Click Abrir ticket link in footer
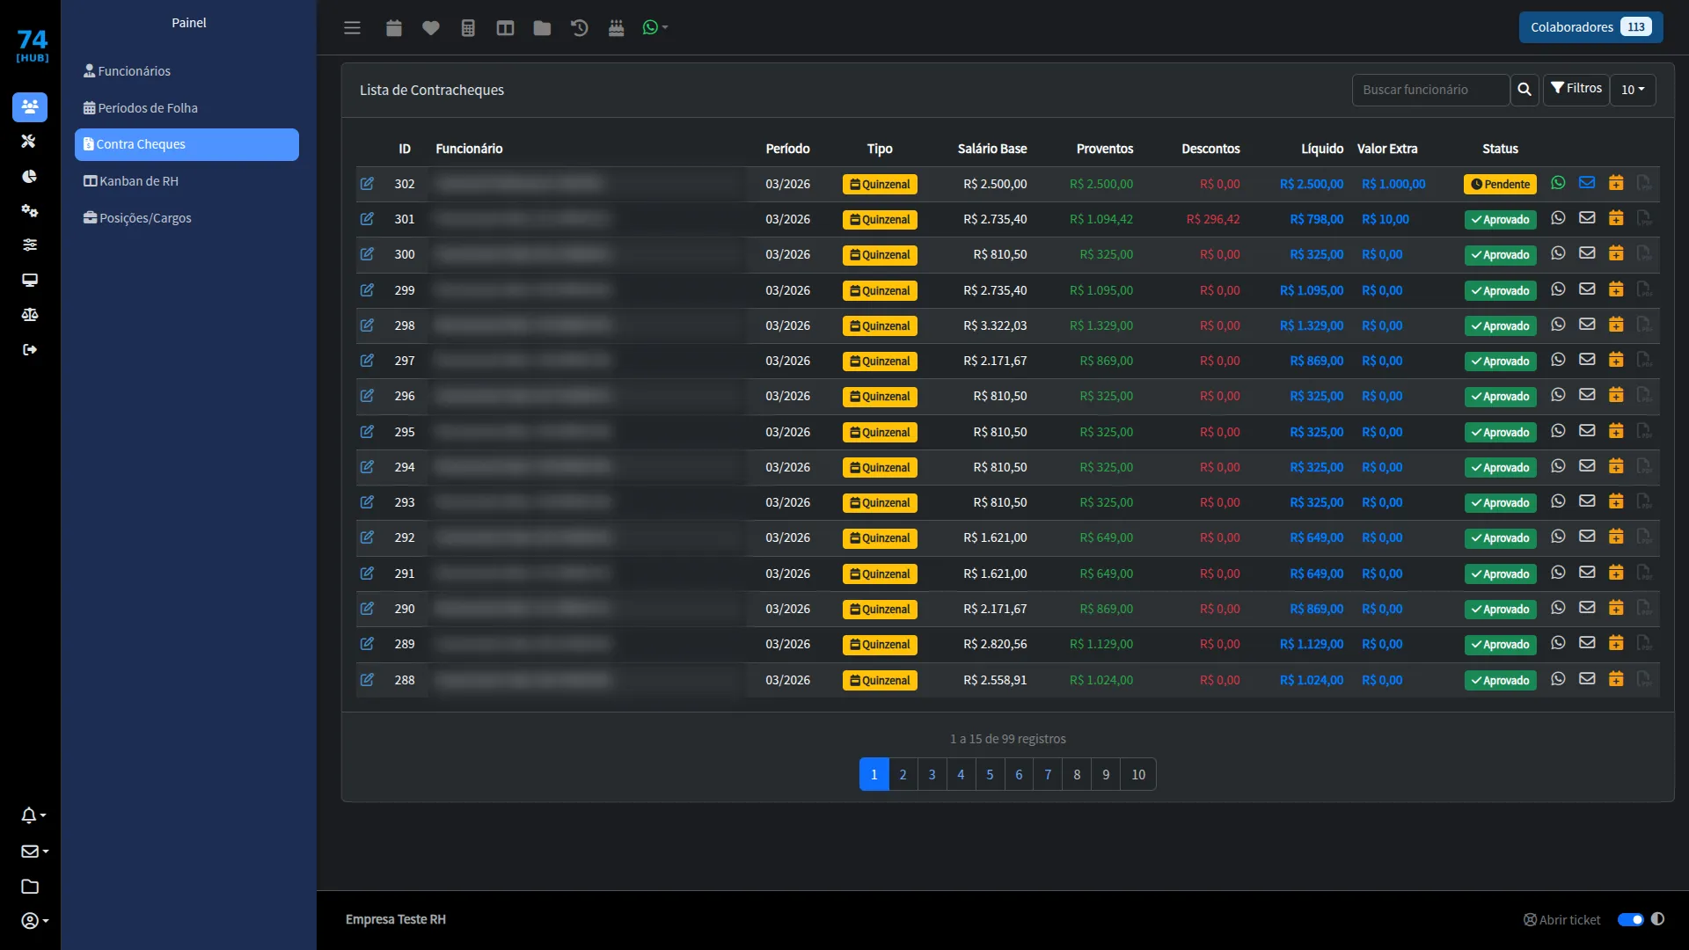 pyautogui.click(x=1562, y=920)
